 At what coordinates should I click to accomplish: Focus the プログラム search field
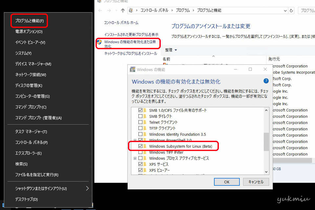[x=306, y=10]
